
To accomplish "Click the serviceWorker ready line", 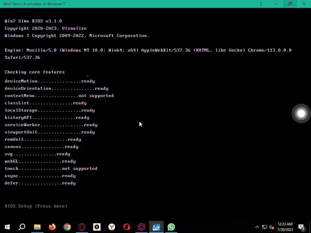I will (51, 125).
